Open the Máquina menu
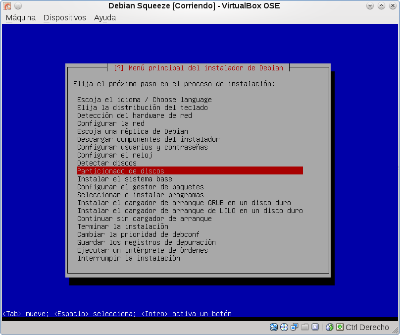 (x=21, y=18)
